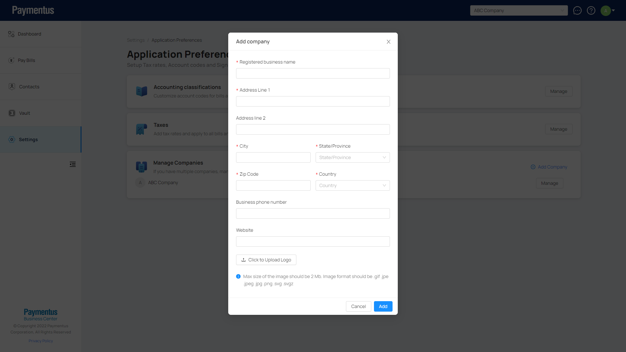The image size is (626, 352).
Task: Click the Website input field
Action: tap(313, 242)
